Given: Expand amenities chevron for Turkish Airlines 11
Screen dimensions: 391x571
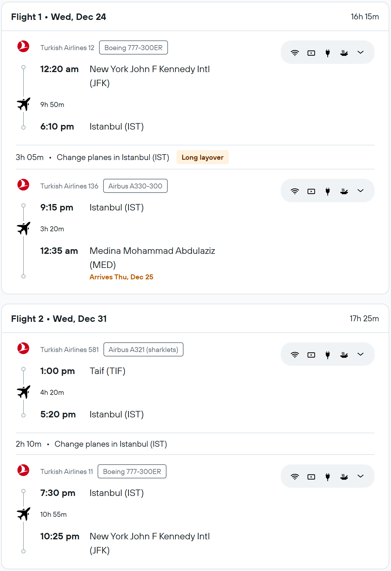Looking at the screenshot, I should [361, 476].
